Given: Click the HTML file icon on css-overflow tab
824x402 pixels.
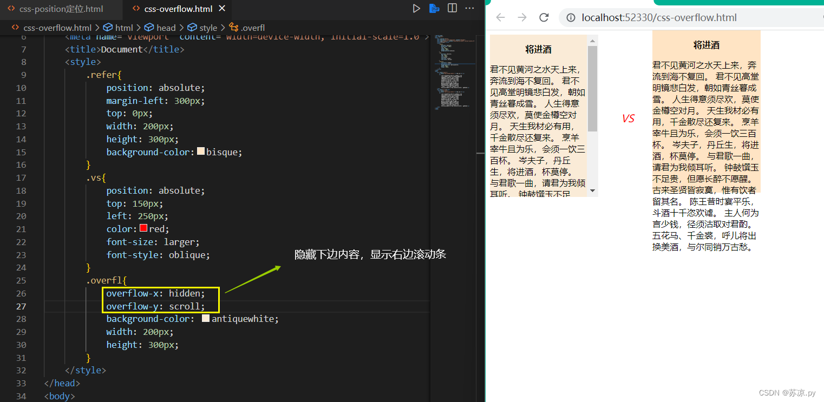Looking at the screenshot, I should pyautogui.click(x=136, y=9).
